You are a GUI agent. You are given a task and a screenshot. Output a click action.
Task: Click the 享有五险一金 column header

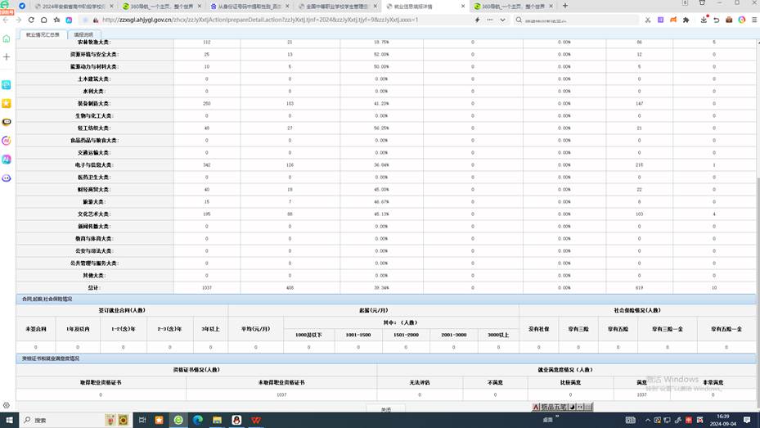click(x=726, y=329)
